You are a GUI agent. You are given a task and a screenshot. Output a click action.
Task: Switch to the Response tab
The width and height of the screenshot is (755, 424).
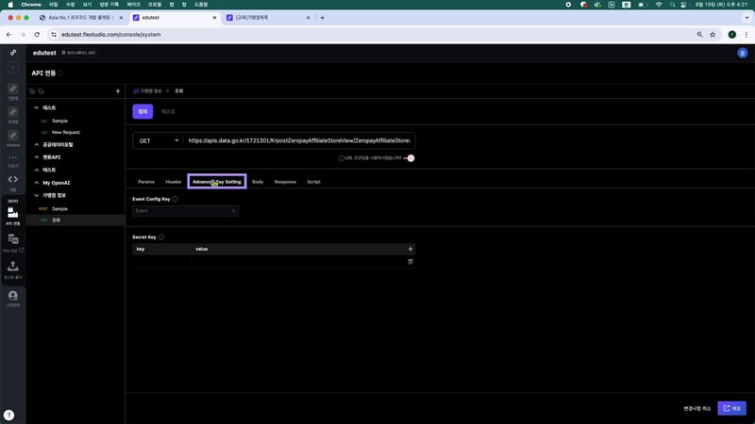click(x=285, y=181)
